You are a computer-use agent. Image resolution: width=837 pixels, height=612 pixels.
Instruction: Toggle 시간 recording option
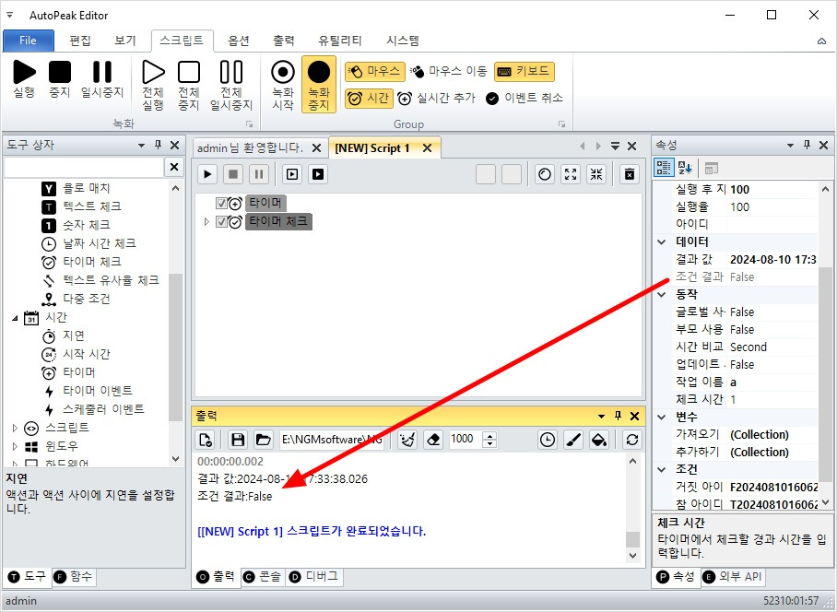click(369, 99)
